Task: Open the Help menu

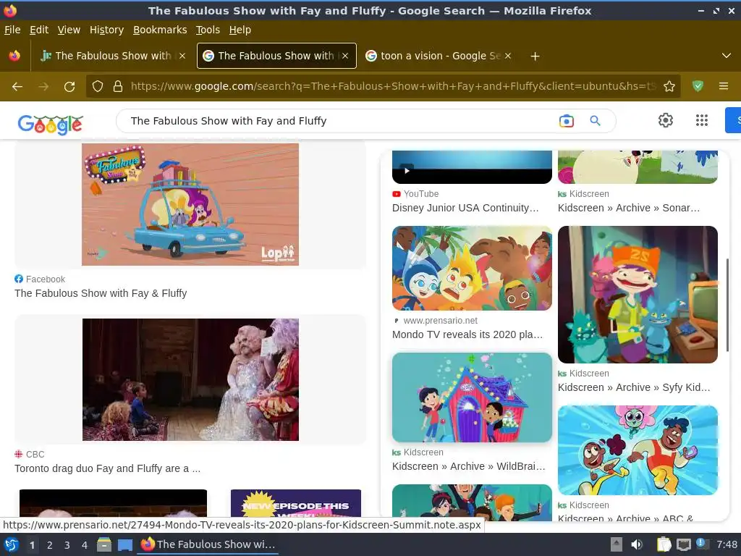Action: (240, 30)
